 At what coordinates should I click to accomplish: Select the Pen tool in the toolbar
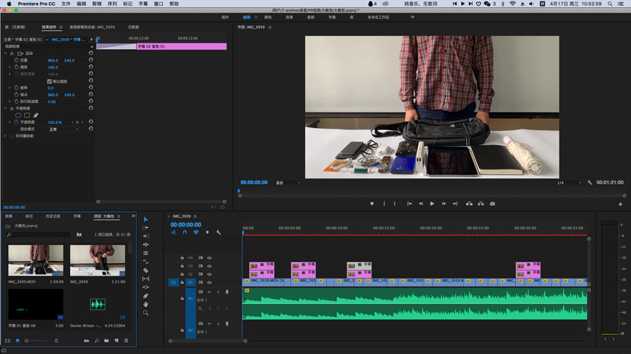click(x=146, y=295)
